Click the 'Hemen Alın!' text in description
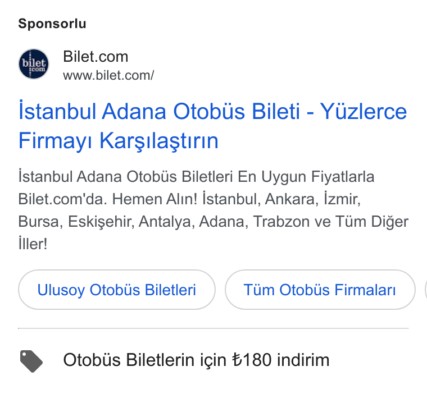Screen dimensions: 427x394 (x=155, y=199)
